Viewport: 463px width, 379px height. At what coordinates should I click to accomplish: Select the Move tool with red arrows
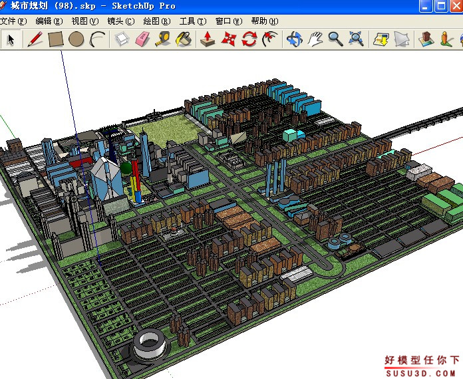(x=229, y=39)
